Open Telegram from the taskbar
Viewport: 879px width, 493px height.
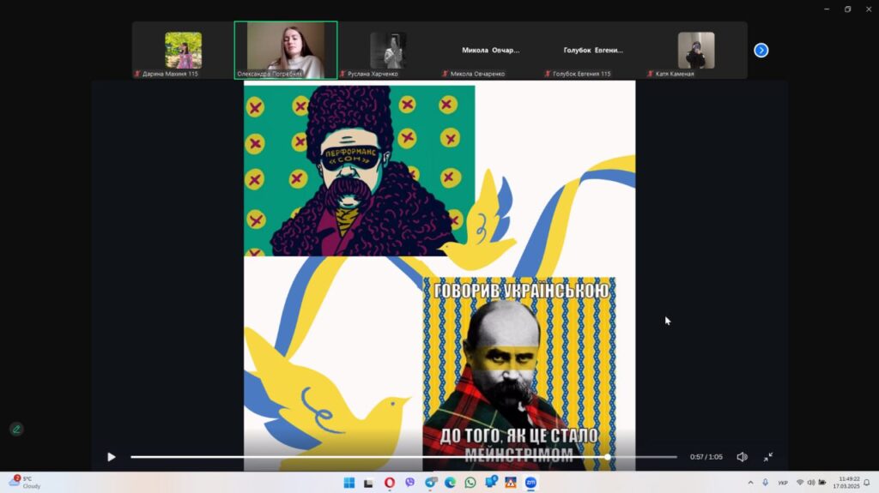(x=431, y=483)
